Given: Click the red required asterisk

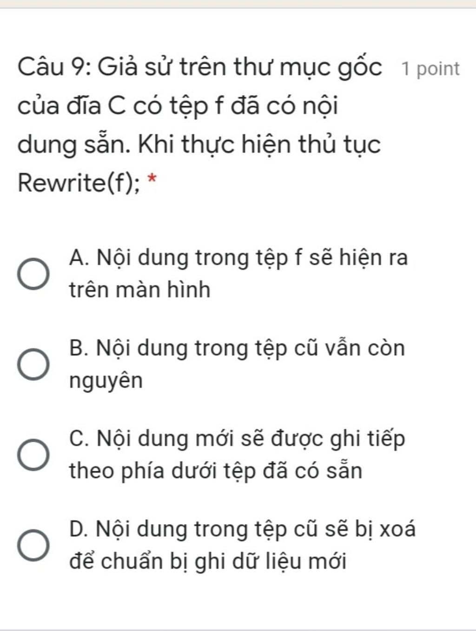Looking at the screenshot, I should point(152,179).
